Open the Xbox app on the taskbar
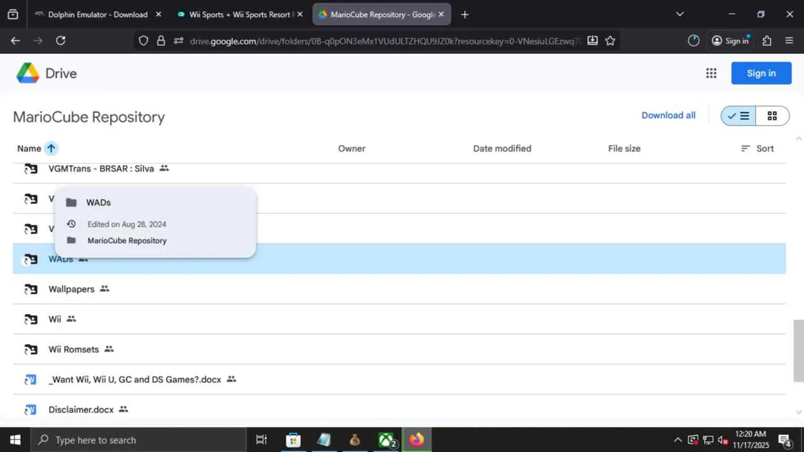The width and height of the screenshot is (804, 452). (386, 440)
